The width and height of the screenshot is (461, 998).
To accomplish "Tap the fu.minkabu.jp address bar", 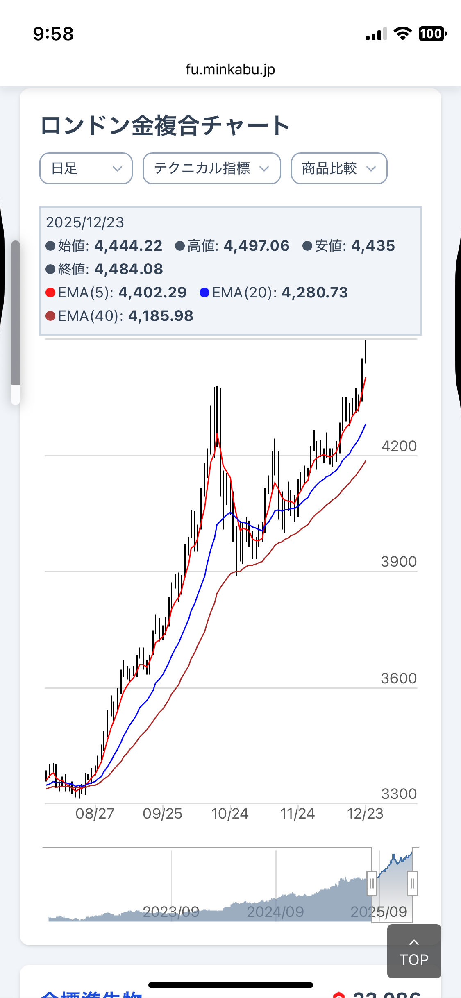I will 230,69.
